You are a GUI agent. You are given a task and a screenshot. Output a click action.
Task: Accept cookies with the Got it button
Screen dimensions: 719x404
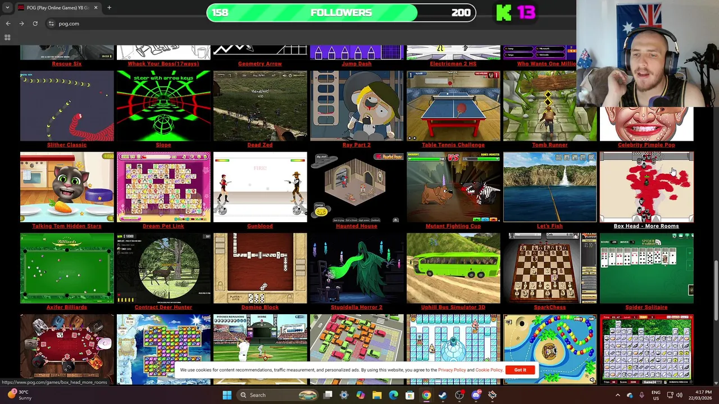[520, 370]
